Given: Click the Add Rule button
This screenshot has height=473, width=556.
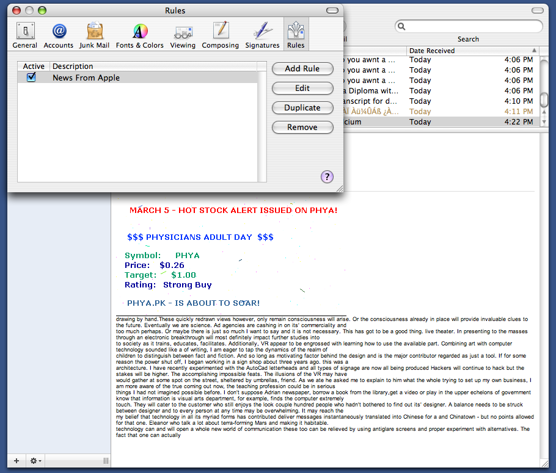Looking at the screenshot, I should (302, 69).
